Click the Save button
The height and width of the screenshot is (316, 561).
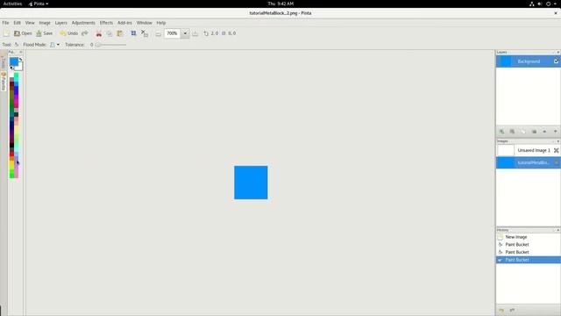[x=45, y=33]
